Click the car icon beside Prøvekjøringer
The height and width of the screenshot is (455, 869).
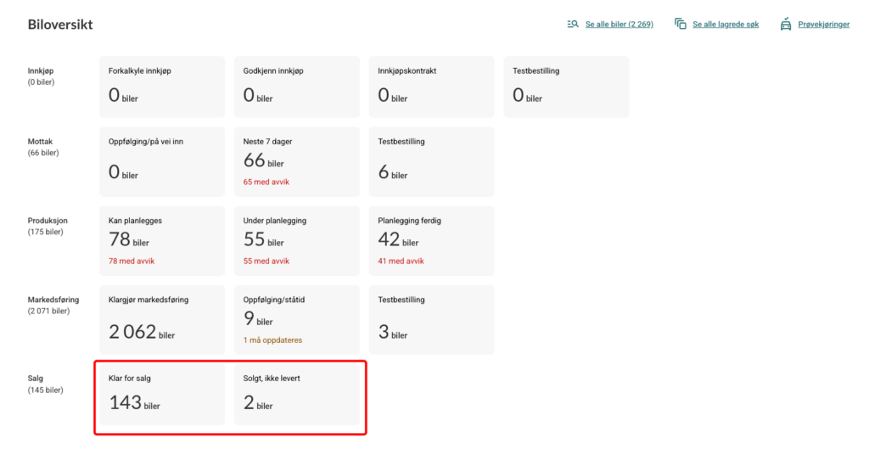(x=786, y=25)
